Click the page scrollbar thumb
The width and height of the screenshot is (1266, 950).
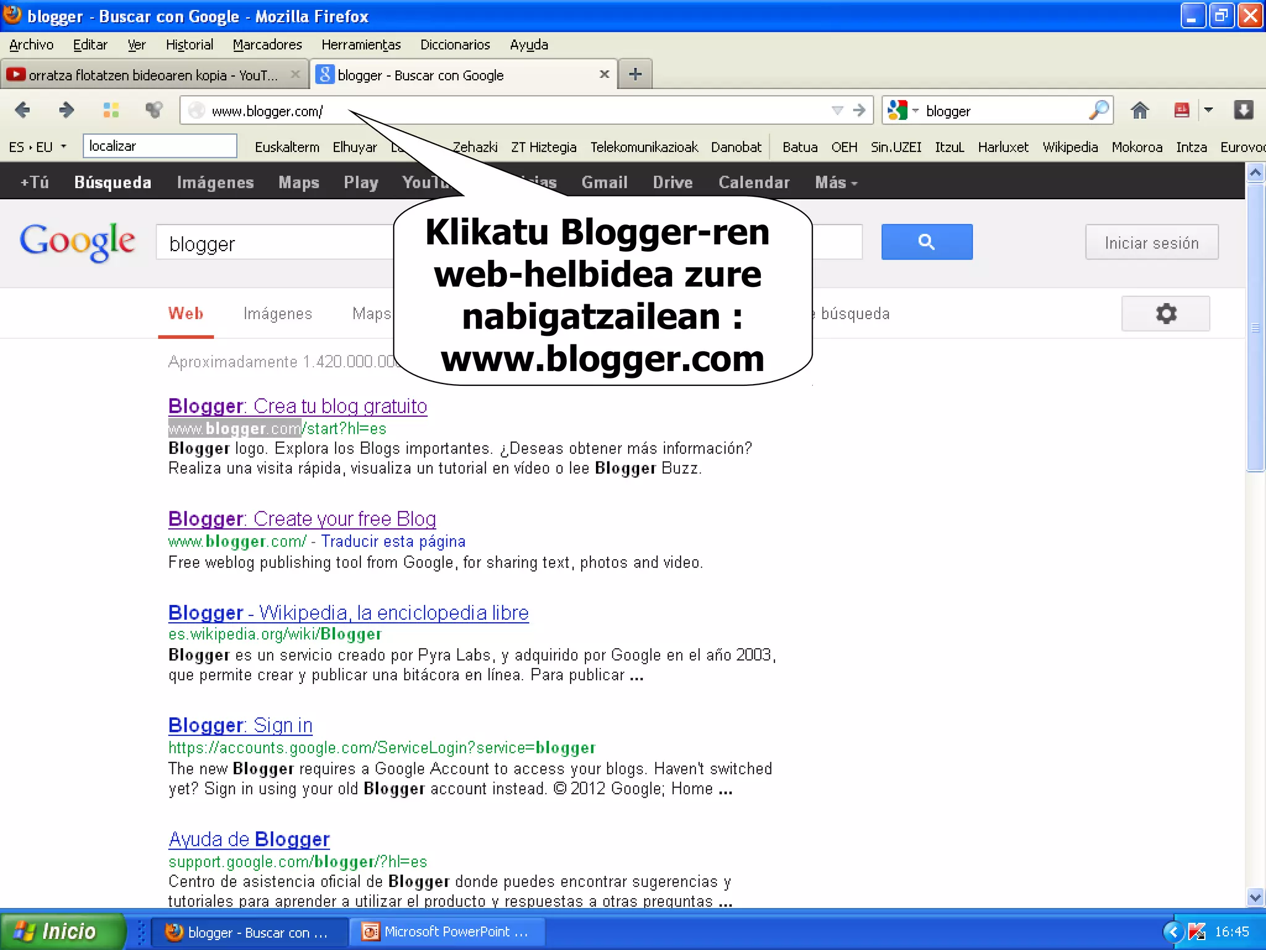coord(1255,328)
